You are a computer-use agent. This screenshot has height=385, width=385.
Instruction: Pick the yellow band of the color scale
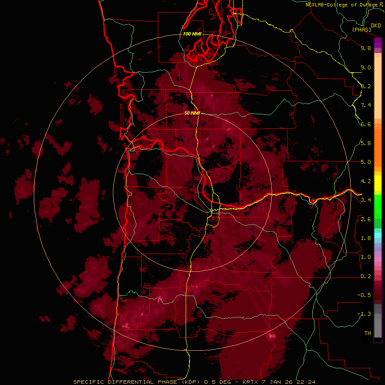point(378,183)
